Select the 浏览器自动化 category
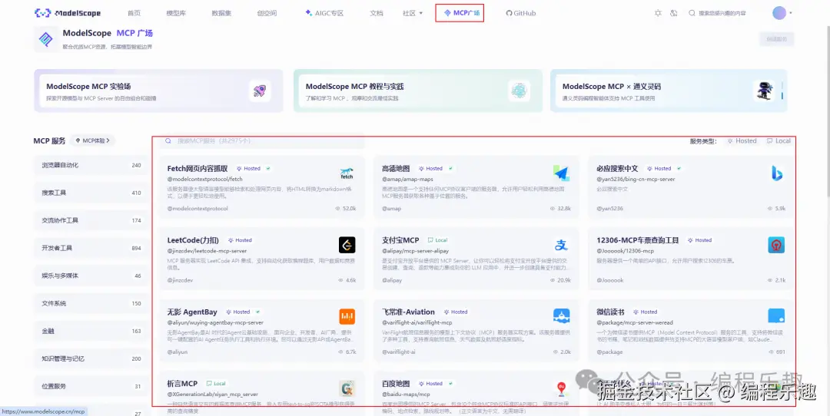The width and height of the screenshot is (830, 416). pyautogui.click(x=91, y=165)
